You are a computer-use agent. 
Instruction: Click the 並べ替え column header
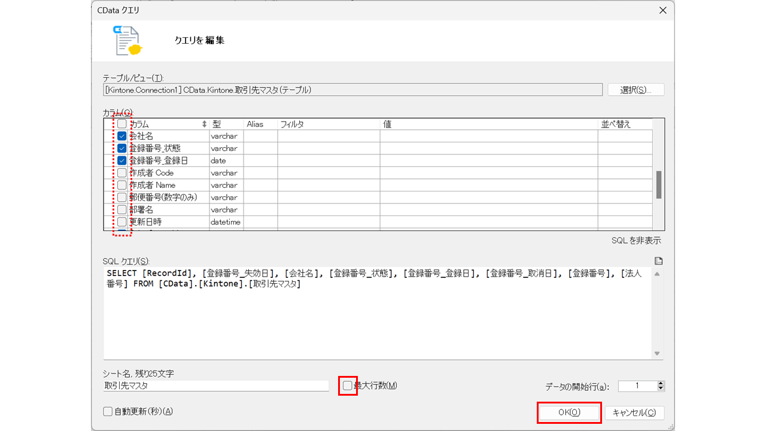[625, 125]
